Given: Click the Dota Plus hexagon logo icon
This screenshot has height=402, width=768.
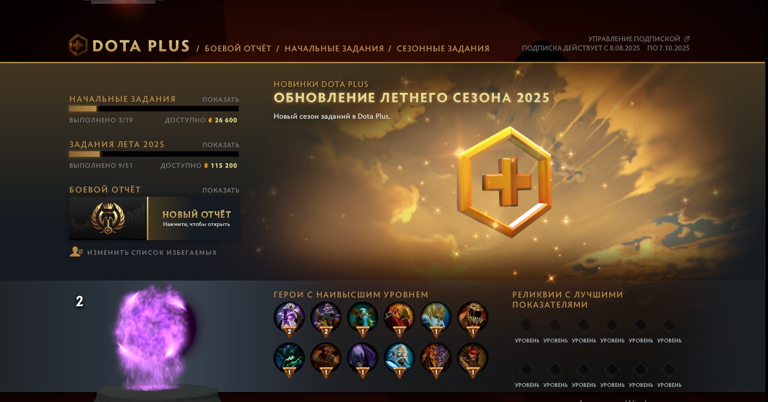Looking at the screenshot, I should (x=78, y=45).
